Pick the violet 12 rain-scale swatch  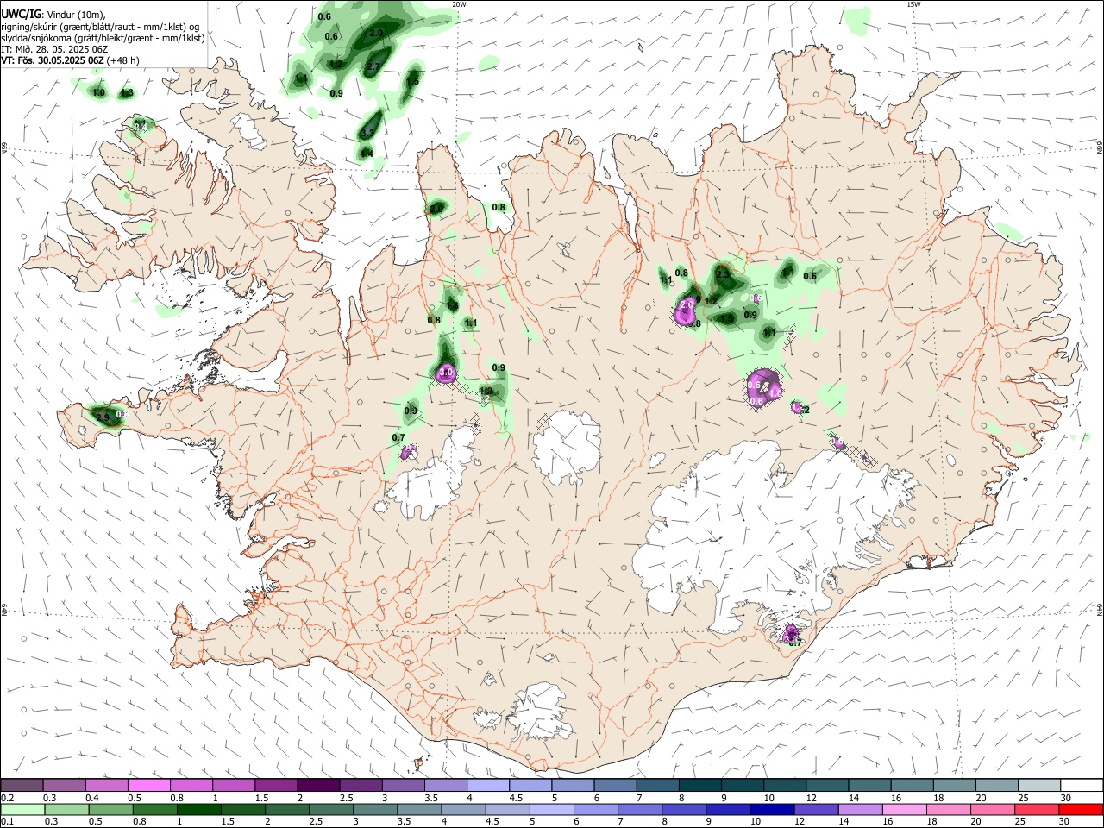[815, 810]
